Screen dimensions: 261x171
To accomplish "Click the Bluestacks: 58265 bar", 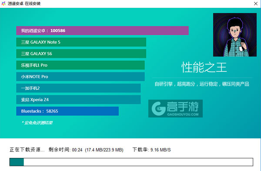I will tap(67, 111).
